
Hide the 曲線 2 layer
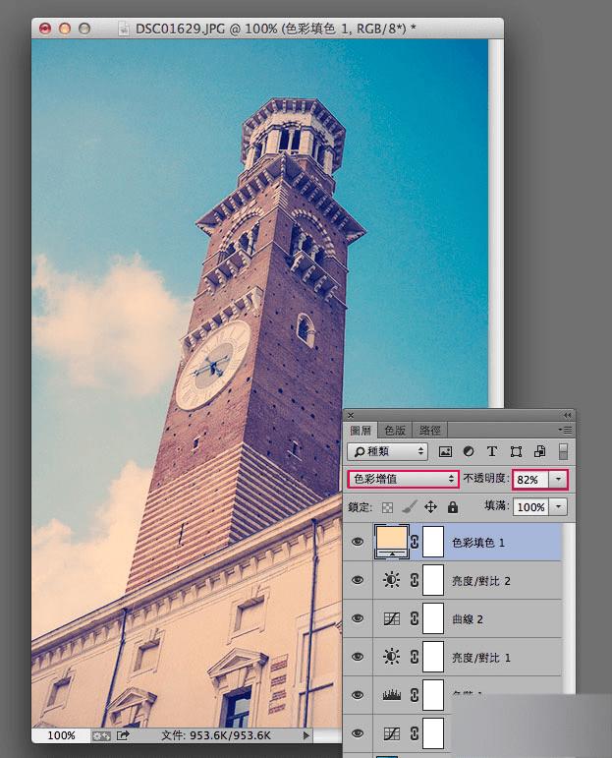[x=358, y=618]
